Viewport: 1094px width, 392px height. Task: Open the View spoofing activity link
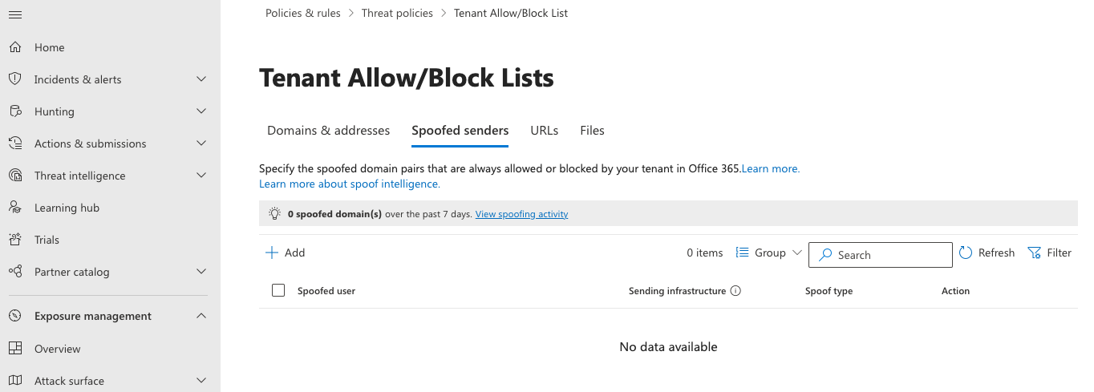point(521,215)
